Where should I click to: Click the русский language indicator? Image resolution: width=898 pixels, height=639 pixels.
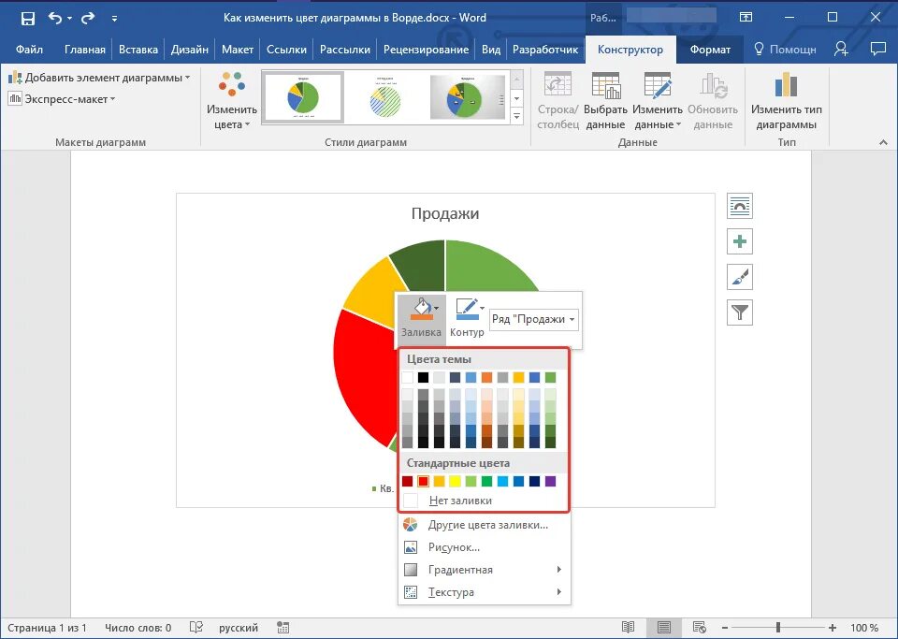click(x=239, y=628)
